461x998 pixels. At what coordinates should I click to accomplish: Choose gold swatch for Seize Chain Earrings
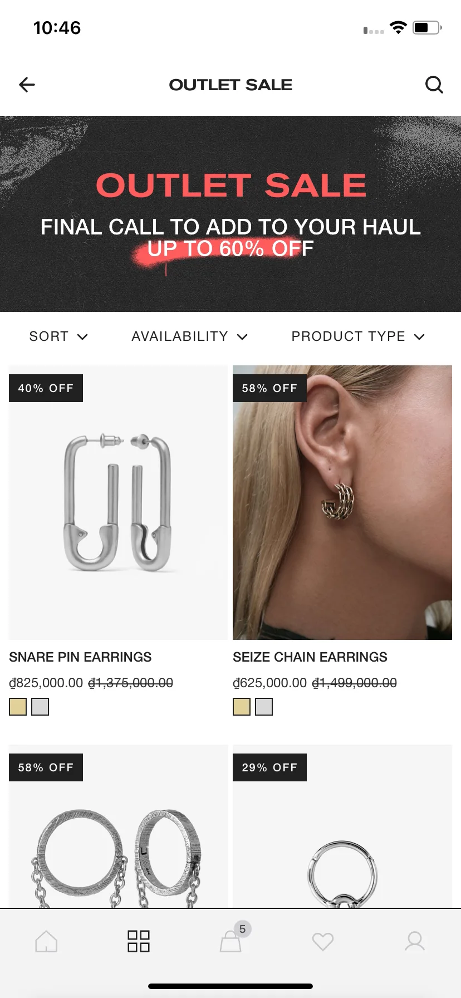pyautogui.click(x=242, y=707)
